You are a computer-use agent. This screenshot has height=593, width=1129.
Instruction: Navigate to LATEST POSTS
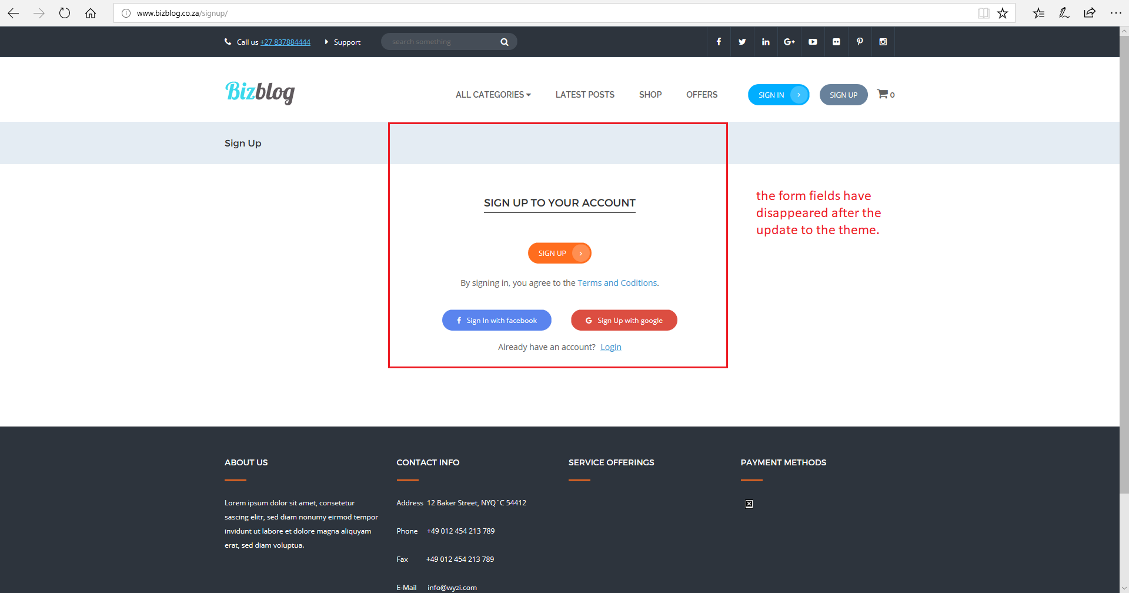click(x=584, y=94)
